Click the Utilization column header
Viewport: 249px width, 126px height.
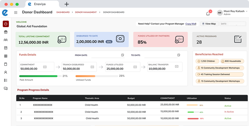(x=192, y=98)
